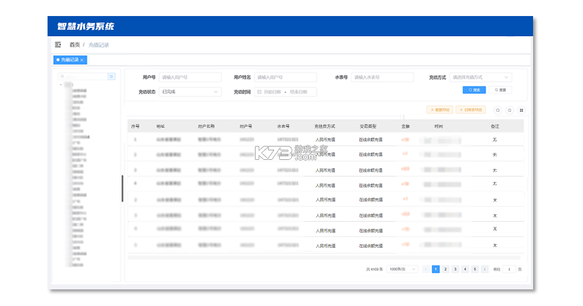This screenshot has width=583, height=306.
Task: Click the round search toggle icon above table
Action: click(x=498, y=111)
